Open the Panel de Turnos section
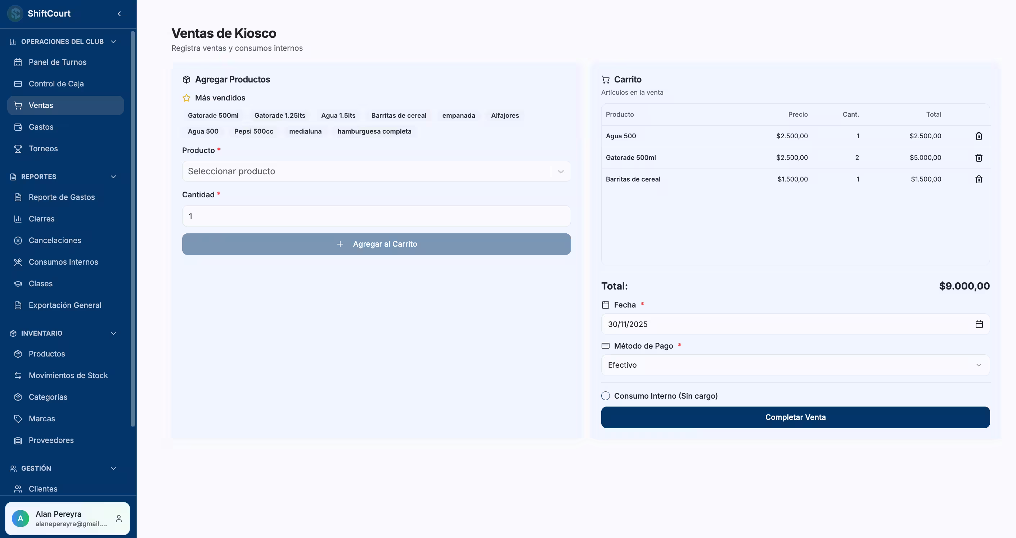Image resolution: width=1016 pixels, height=538 pixels. [x=58, y=62]
